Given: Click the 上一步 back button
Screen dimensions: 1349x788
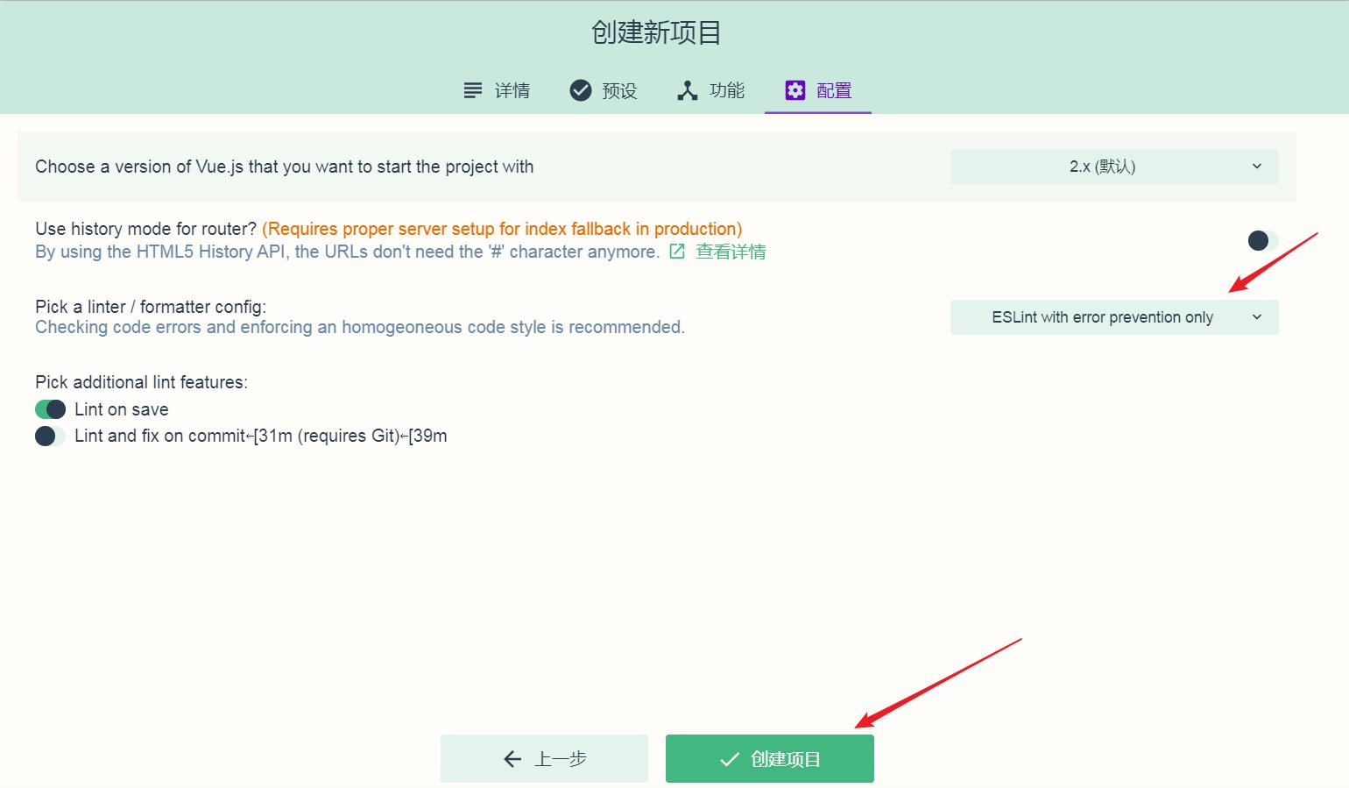Looking at the screenshot, I should (544, 759).
